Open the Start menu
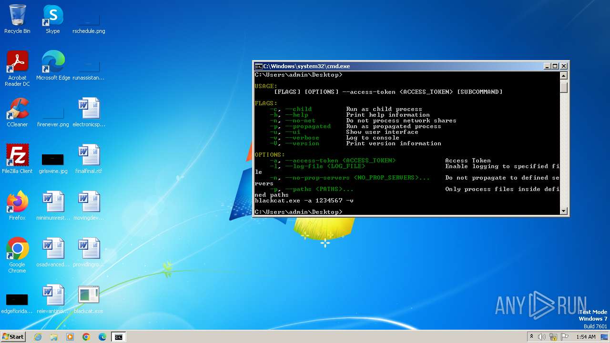Screen dimensions: 610x343 point(13,337)
